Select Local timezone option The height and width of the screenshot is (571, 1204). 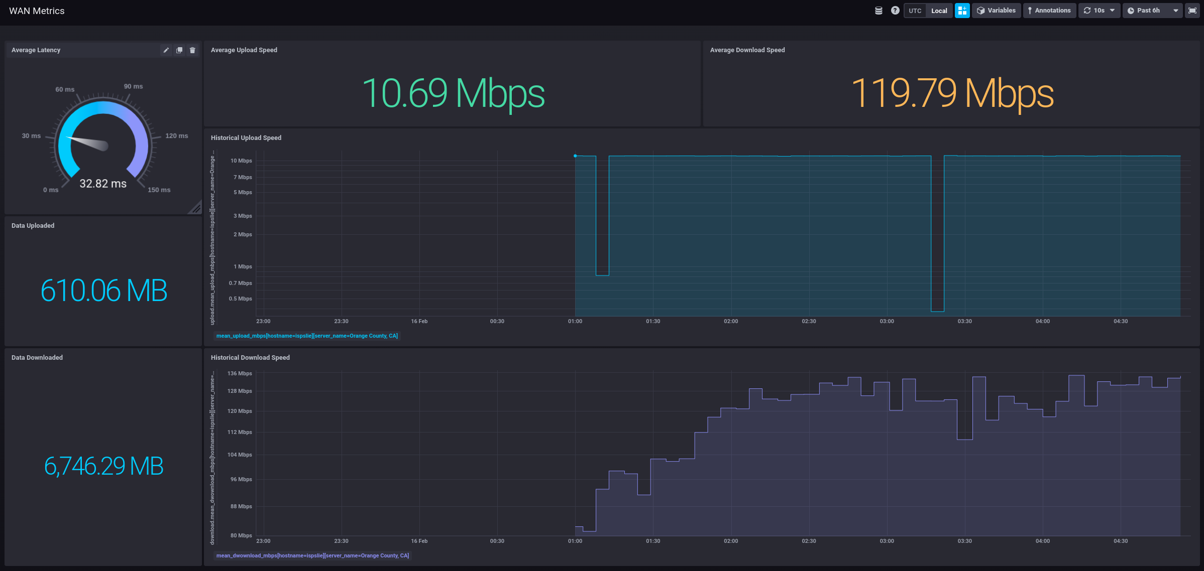[x=939, y=11]
